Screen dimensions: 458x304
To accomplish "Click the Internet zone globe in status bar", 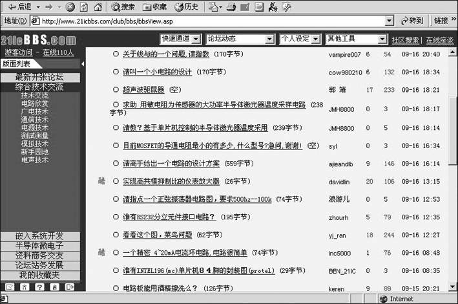I will [x=384, y=299].
